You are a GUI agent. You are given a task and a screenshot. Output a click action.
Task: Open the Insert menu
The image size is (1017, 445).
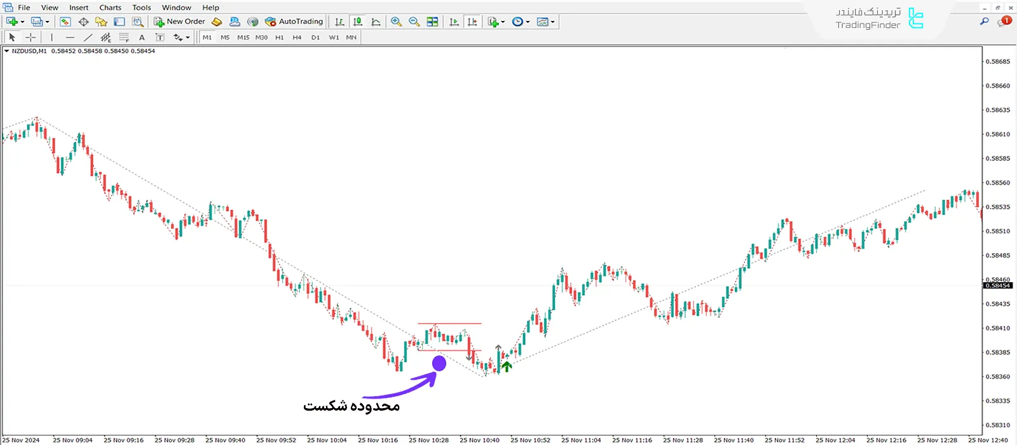click(79, 8)
